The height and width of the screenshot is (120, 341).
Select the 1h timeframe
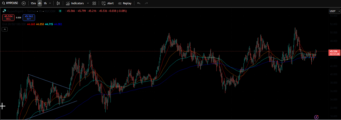(x=45, y=3)
